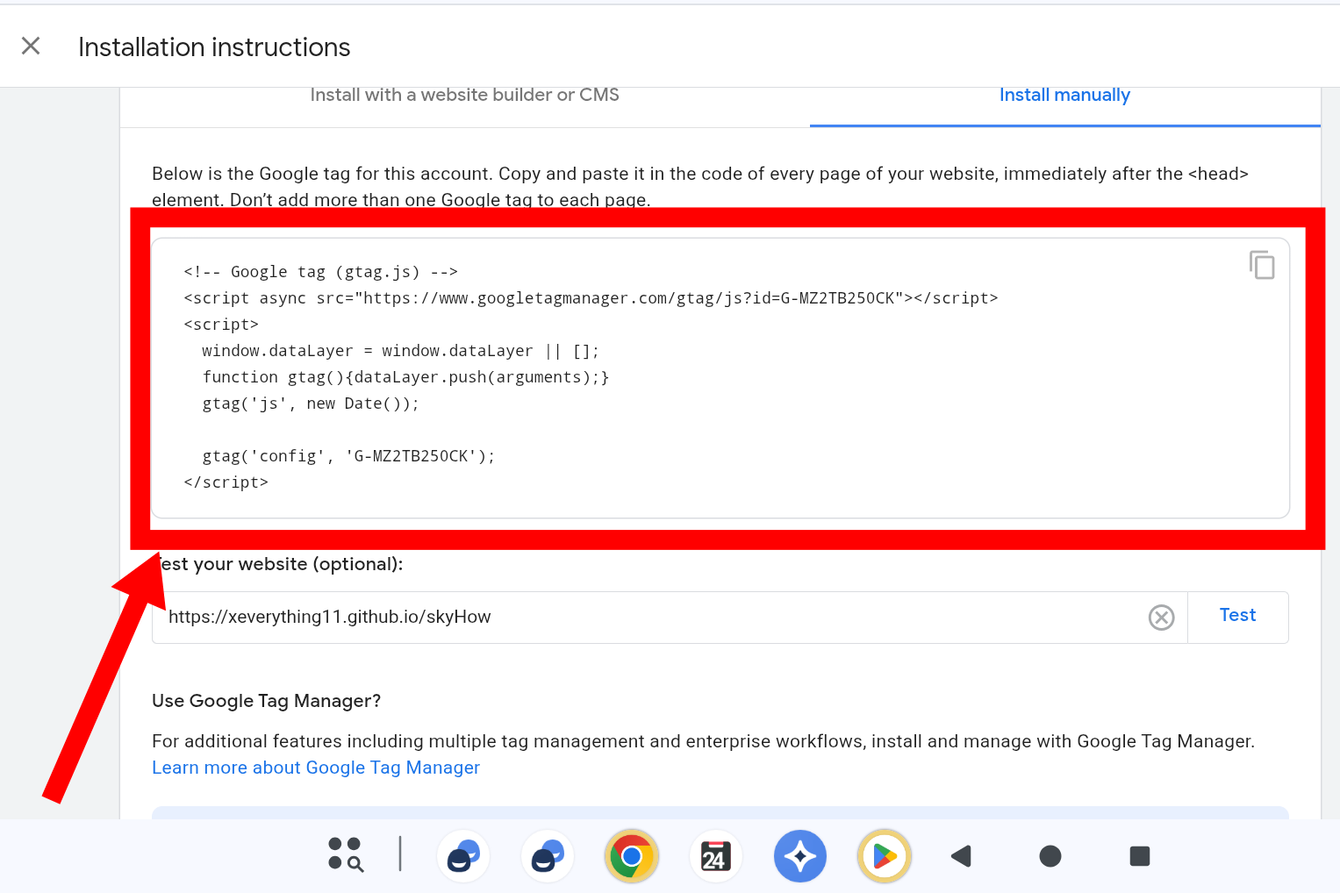Image resolution: width=1340 pixels, height=893 pixels.
Task: Select the Install manually tab
Action: point(1064,96)
